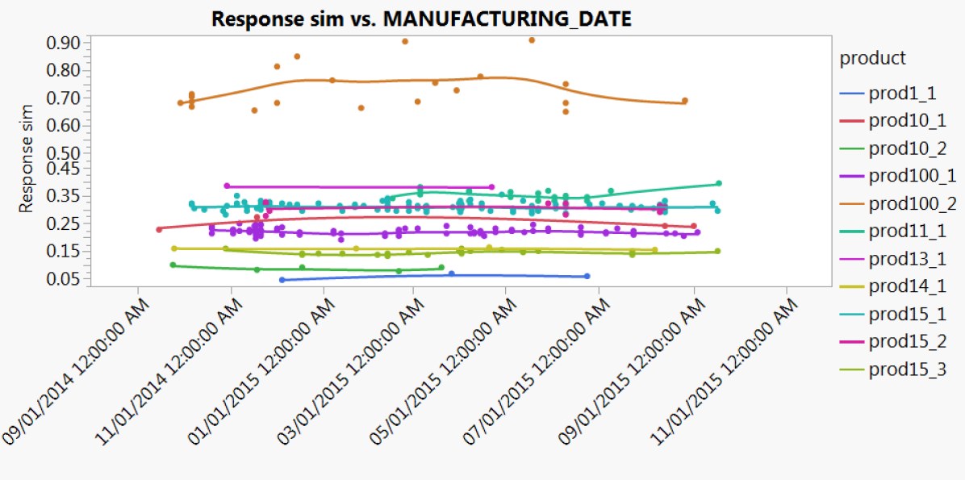Click the magenta prod13_1 legend line swatch
This screenshot has height=480, width=965.
point(851,259)
